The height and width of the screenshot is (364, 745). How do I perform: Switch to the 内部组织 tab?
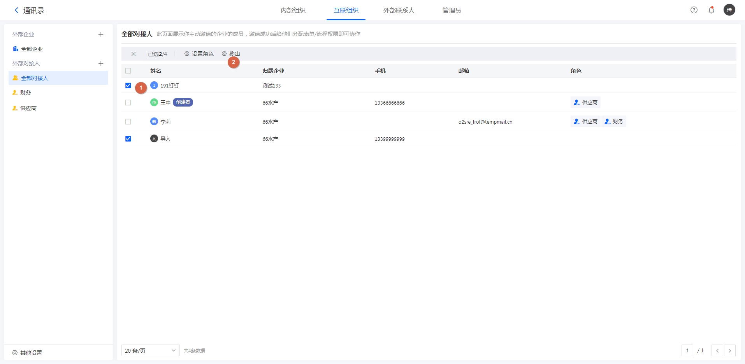click(x=293, y=10)
